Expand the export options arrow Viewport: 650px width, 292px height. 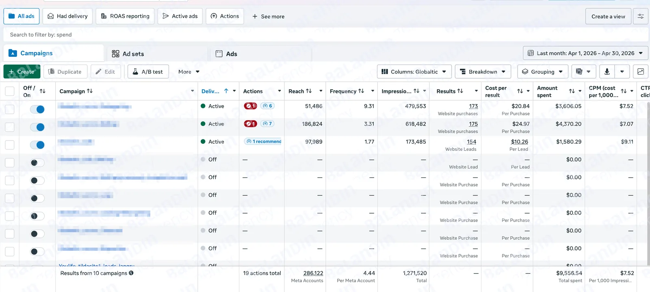point(622,72)
